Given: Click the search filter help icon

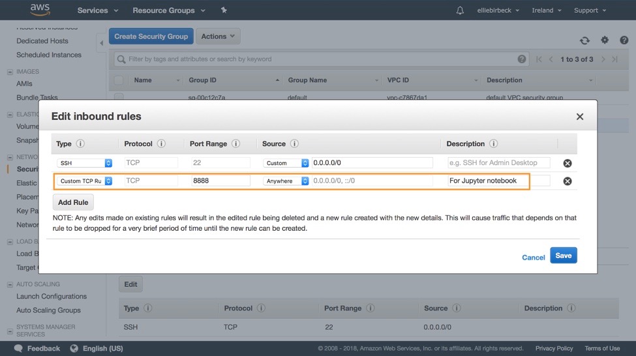Looking at the screenshot, I should [x=522, y=59].
